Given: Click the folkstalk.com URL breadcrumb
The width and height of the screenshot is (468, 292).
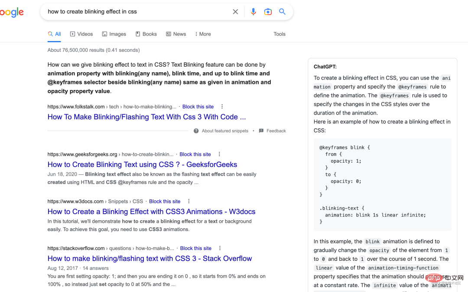Looking at the screenshot, I should 112,107.
